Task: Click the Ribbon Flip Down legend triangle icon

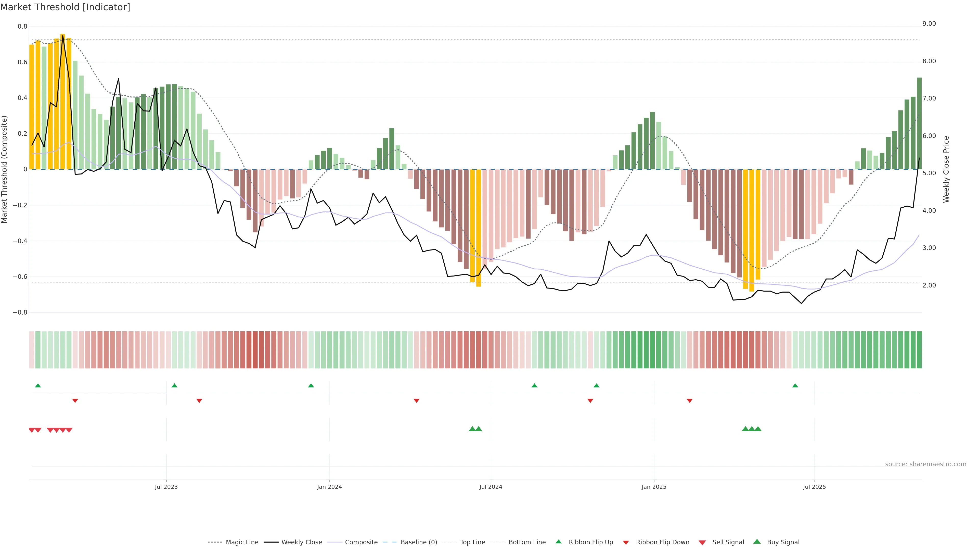Action: (626, 543)
